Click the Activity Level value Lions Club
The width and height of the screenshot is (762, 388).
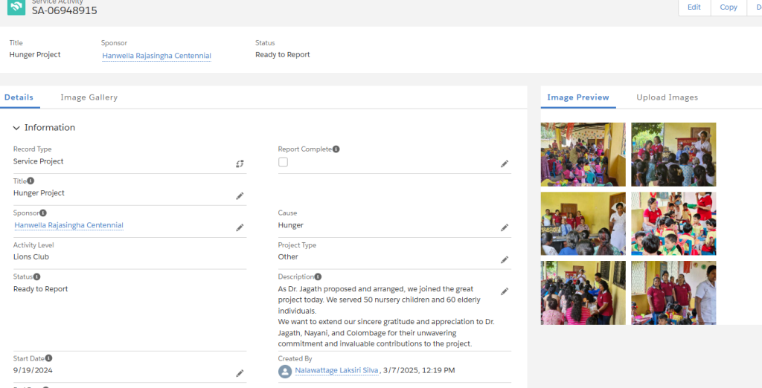click(x=31, y=257)
